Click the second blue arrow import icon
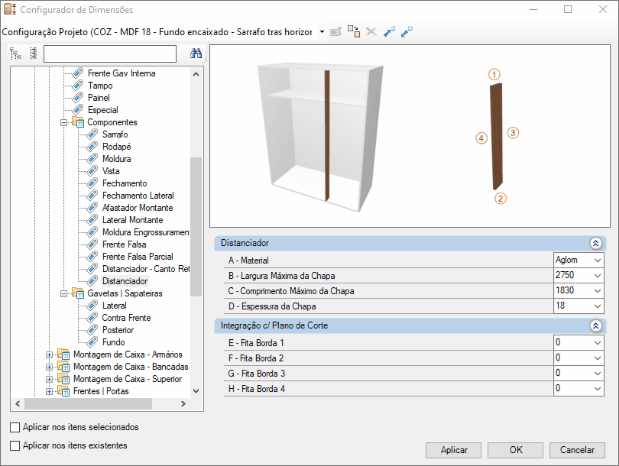Viewport: 619px width, 466px height. pos(407,31)
